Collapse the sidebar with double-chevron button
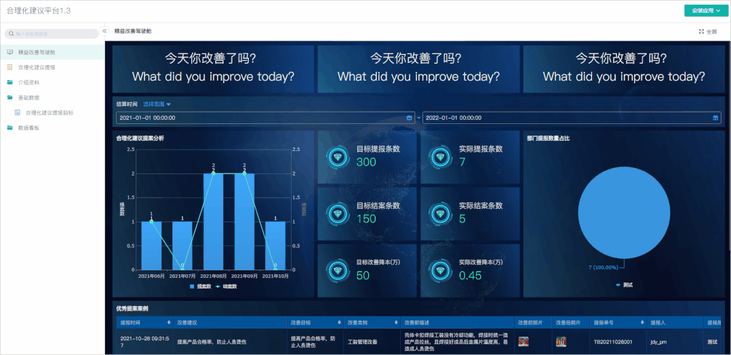The height and width of the screenshot is (355, 731). (x=104, y=31)
